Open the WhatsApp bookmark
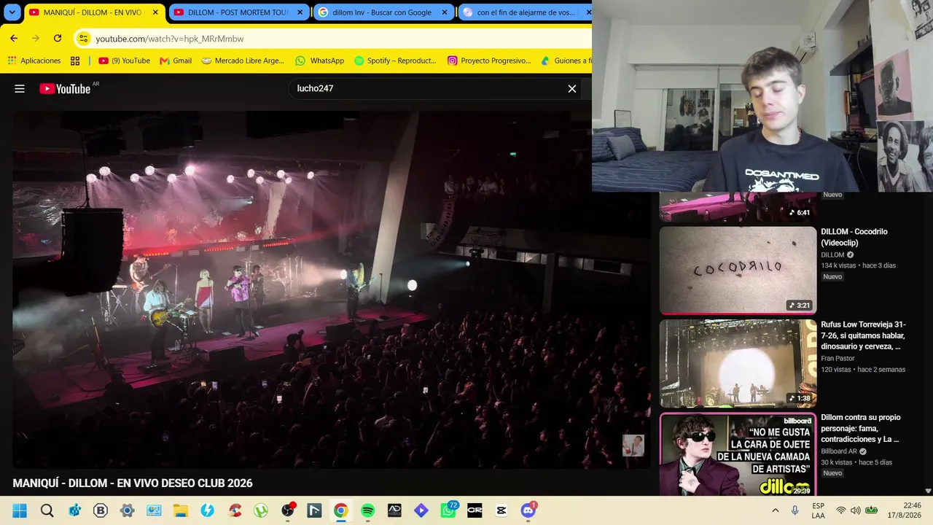933x525 pixels. tap(320, 61)
